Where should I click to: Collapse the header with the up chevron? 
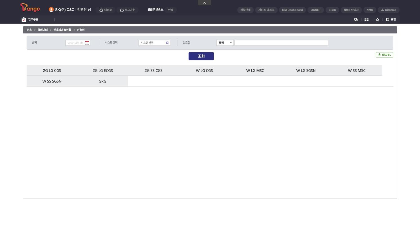(x=204, y=3)
